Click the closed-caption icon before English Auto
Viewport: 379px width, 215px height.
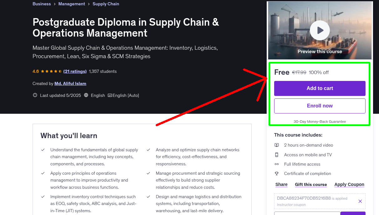click(x=110, y=95)
